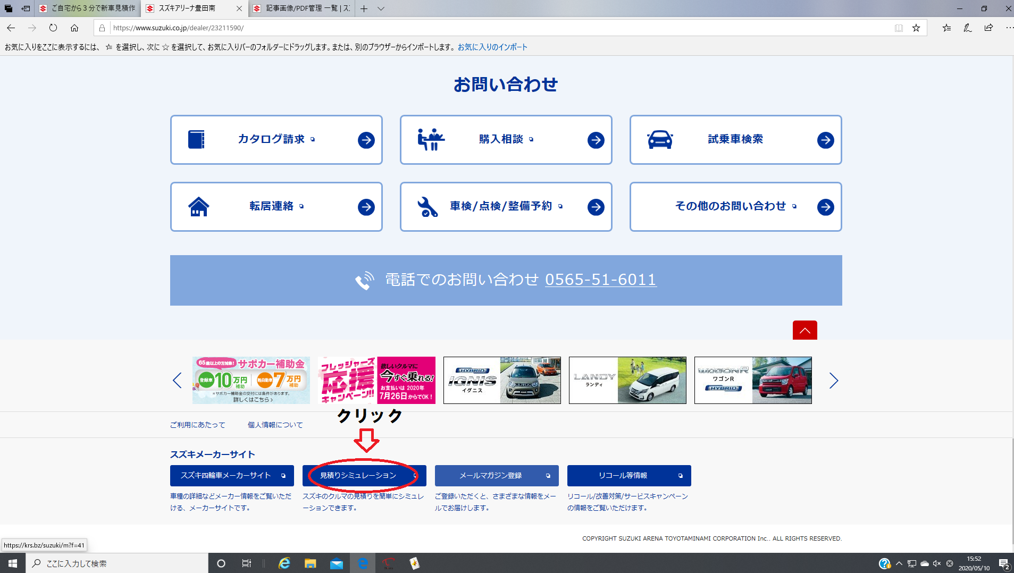Open Cortana circle icon on taskbar

click(221, 563)
